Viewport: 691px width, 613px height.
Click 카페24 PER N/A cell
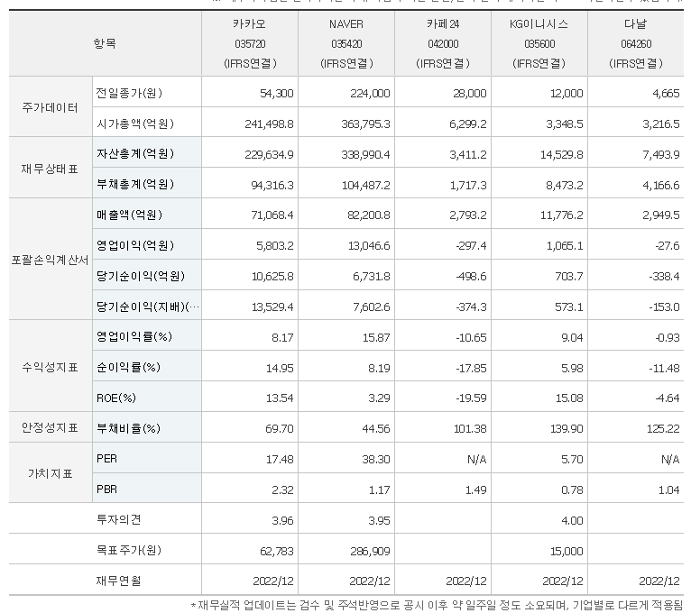(x=477, y=460)
